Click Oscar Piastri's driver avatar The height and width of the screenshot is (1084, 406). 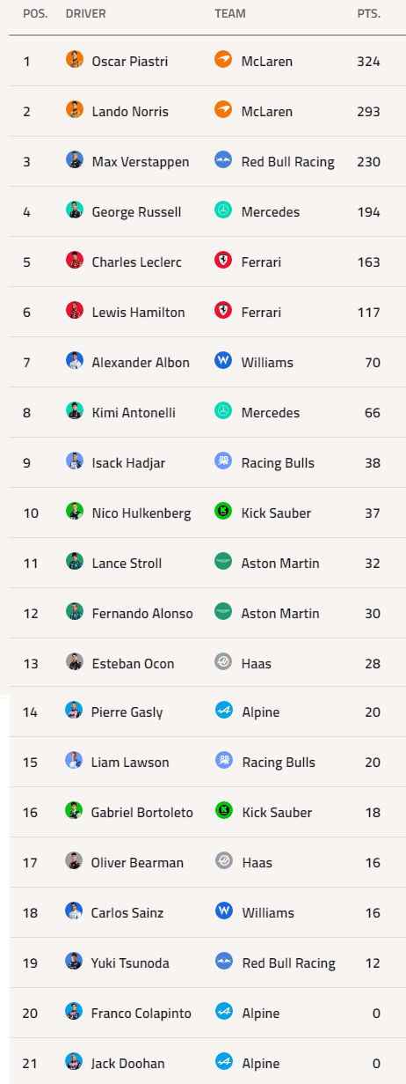coord(75,60)
